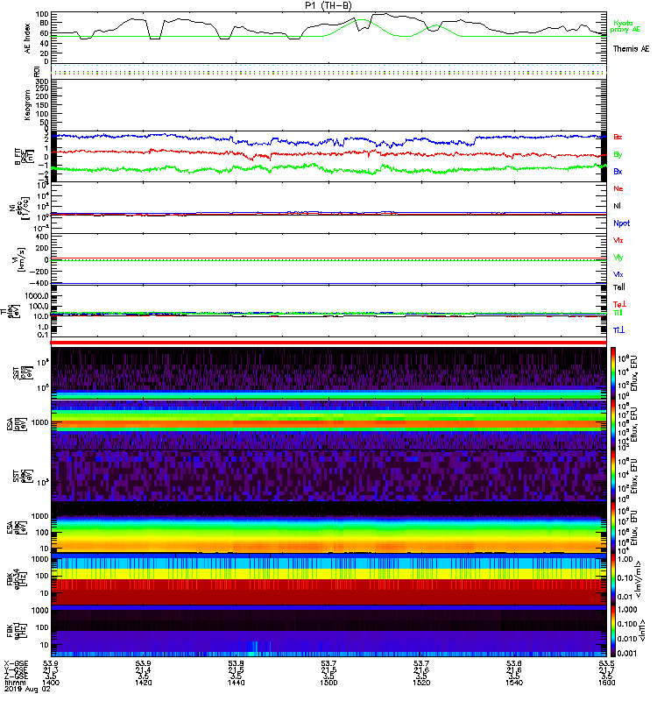The width and height of the screenshot is (657, 701).
Task: Click the 'B_FIT GSE [nT]' axis label
Action: pos(25,157)
